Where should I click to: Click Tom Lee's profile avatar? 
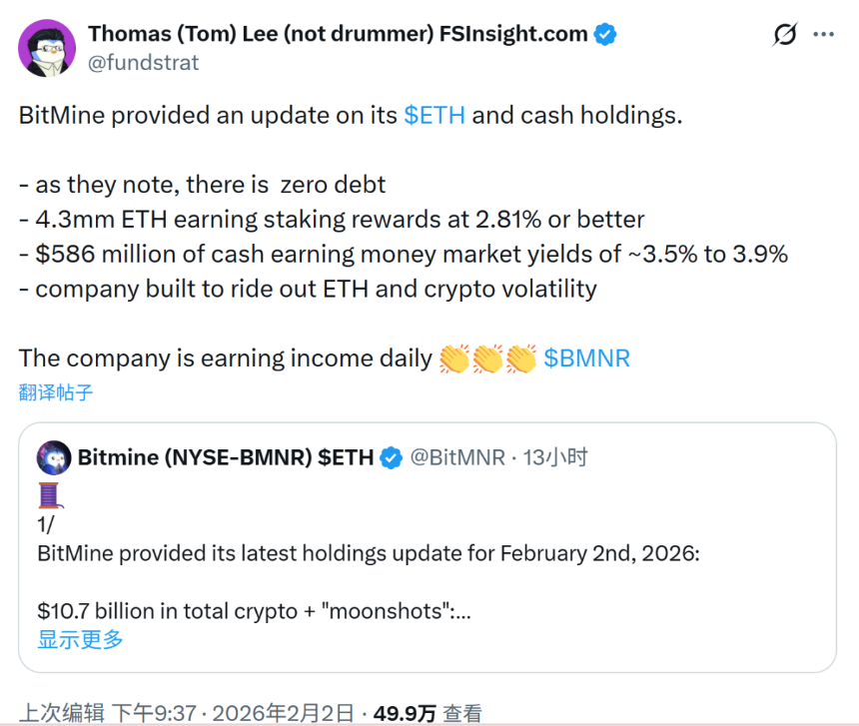[x=47, y=47]
